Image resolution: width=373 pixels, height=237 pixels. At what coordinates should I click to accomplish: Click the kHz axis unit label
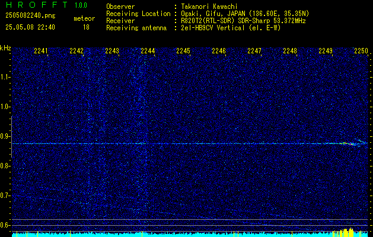[x=5, y=48]
